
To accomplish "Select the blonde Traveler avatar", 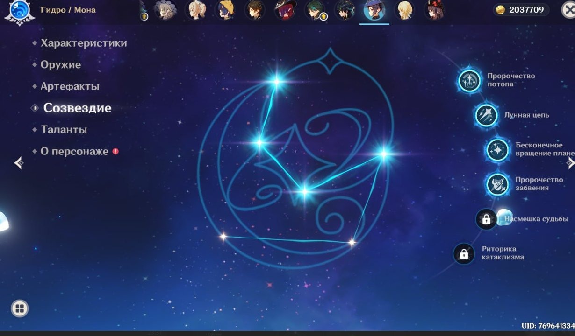I will point(404,10).
